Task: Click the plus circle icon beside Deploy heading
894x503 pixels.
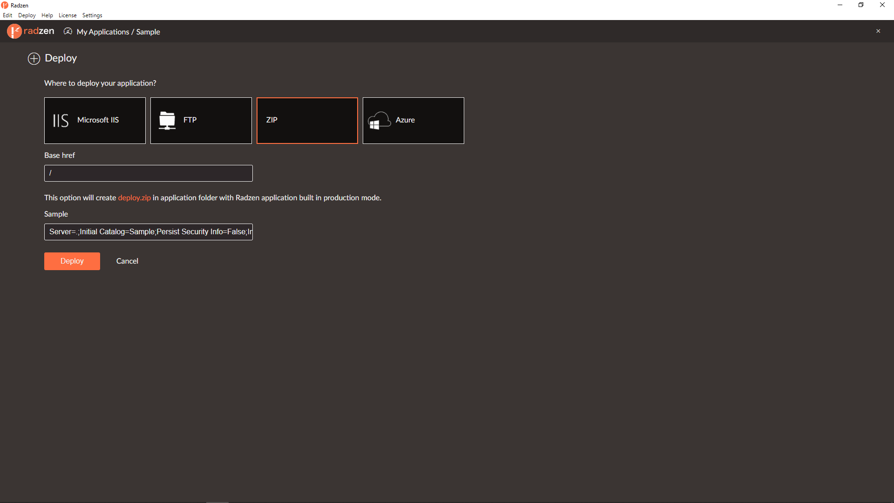Action: point(34,59)
